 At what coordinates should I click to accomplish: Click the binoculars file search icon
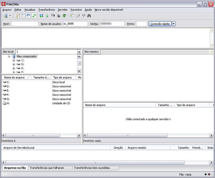[x=89, y=16]
